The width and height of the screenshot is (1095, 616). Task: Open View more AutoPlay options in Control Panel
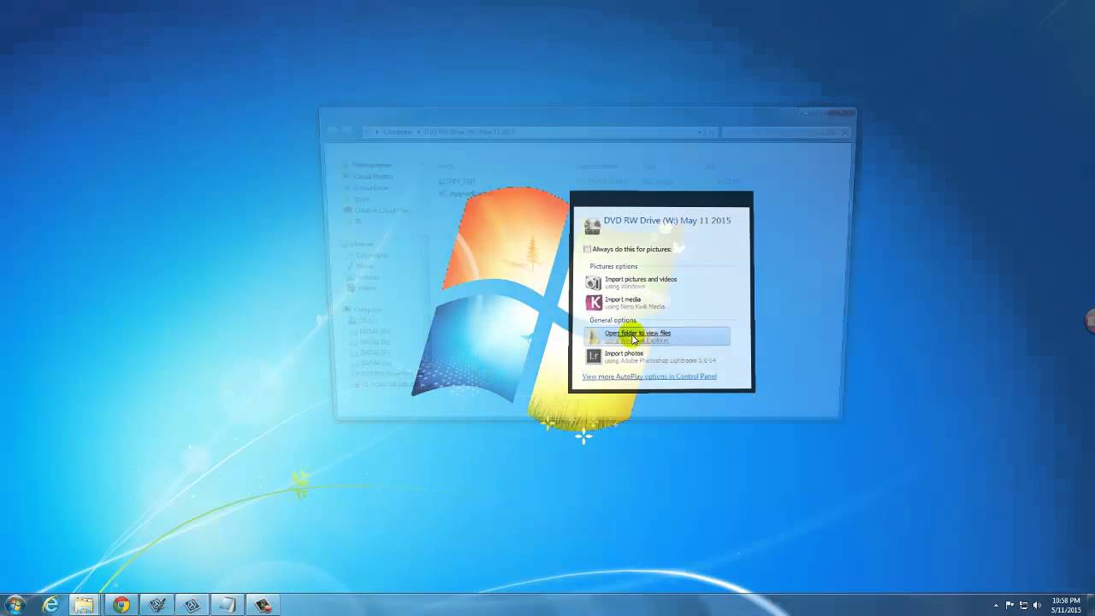[649, 376]
